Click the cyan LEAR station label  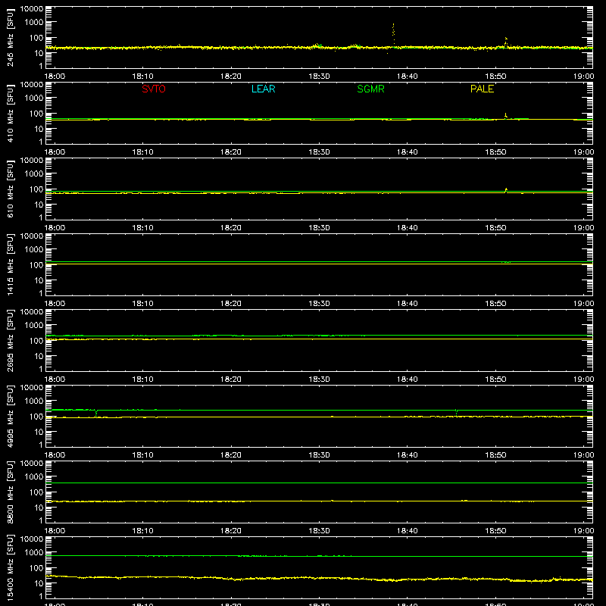pyautogui.click(x=263, y=89)
